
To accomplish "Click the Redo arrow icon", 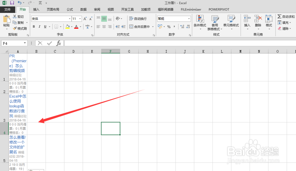I will tap(30, 3).
